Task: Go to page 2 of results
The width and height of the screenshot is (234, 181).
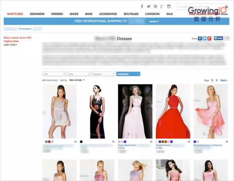Action: pyautogui.click(x=216, y=80)
